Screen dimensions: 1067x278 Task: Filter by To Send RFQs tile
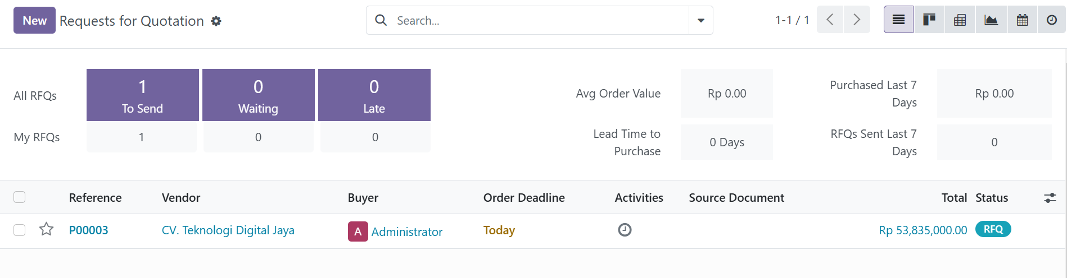click(x=142, y=95)
